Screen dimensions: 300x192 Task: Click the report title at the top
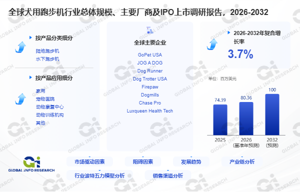[x=138, y=12]
